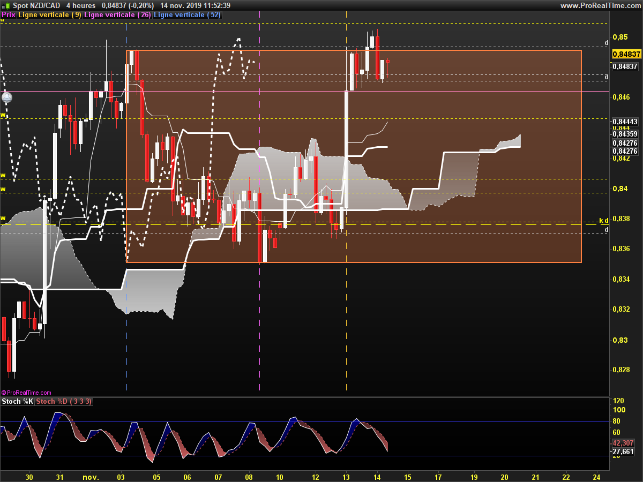Click the 4 heures timeframe text

(x=81, y=5)
